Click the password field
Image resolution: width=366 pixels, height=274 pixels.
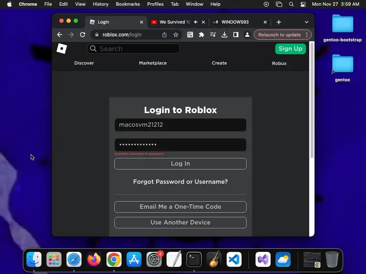point(180,145)
